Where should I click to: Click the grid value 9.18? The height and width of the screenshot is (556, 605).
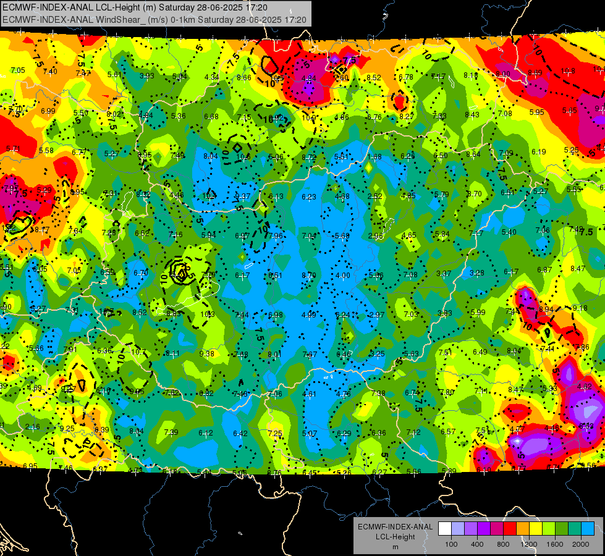click(580, 308)
